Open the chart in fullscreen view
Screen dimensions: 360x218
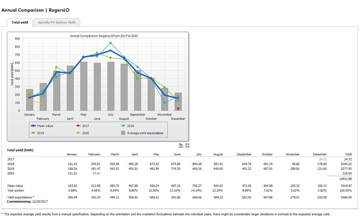pyautogui.click(x=187, y=146)
